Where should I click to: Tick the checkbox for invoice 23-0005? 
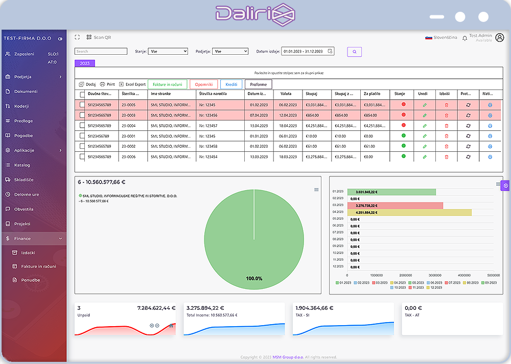coord(82,104)
